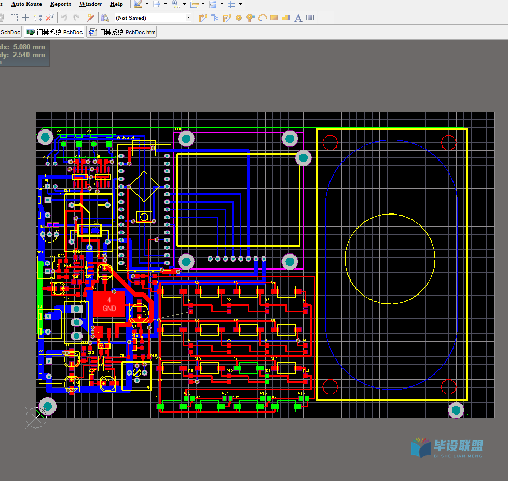Click the Undo arrow icon
The width and height of the screenshot is (508, 481).
point(64,18)
